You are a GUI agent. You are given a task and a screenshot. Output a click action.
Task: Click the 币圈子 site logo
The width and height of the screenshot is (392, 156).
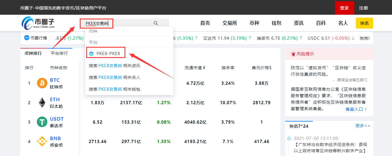38,23
